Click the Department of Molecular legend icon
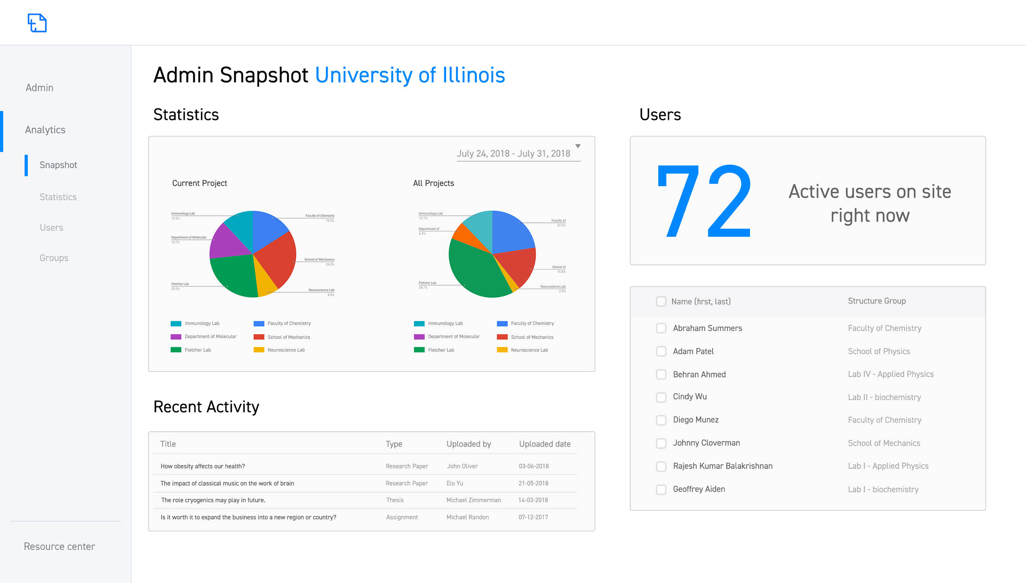The image size is (1026, 583). (176, 336)
